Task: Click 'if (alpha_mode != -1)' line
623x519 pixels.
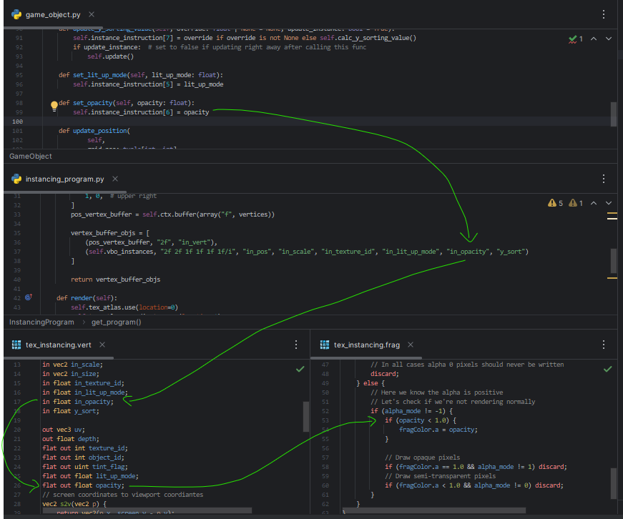Action: click(411, 411)
